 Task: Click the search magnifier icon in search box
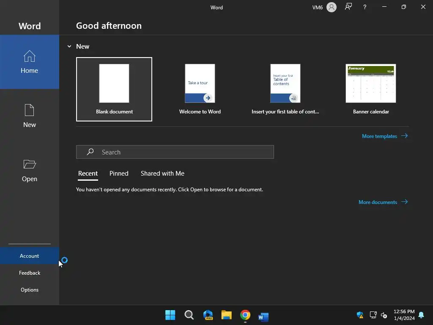click(90, 152)
